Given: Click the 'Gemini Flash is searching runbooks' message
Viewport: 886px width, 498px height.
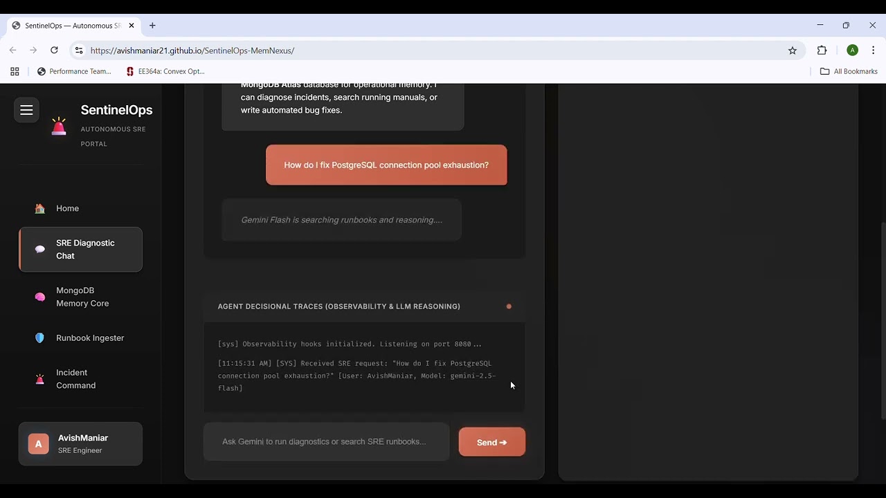Looking at the screenshot, I should pos(341,220).
